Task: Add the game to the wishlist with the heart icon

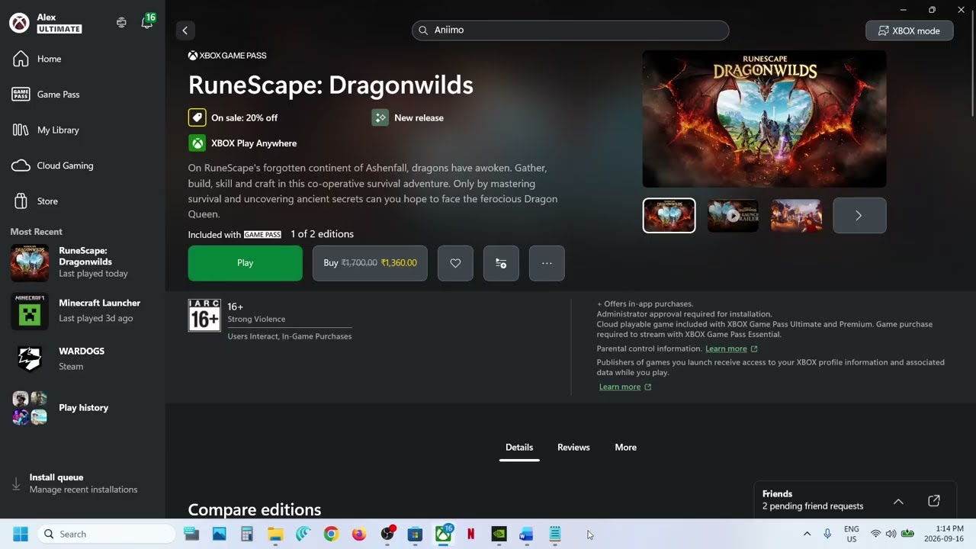Action: (x=455, y=263)
